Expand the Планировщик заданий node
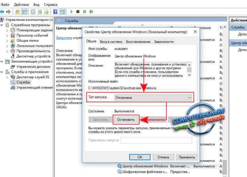 coord(7,30)
